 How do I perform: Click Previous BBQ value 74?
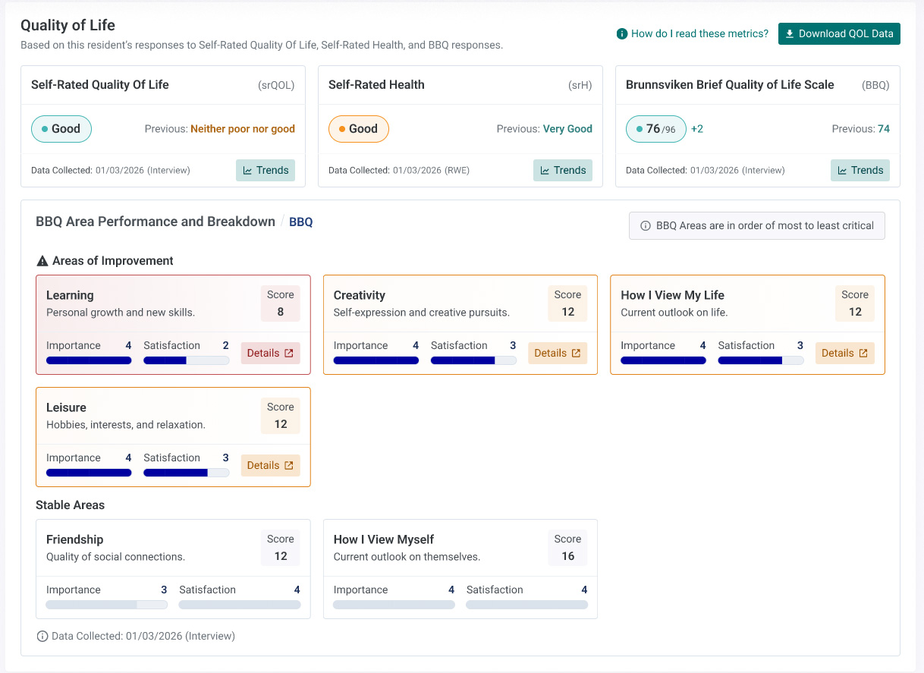click(x=884, y=129)
